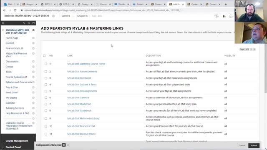Open Calendar in course menu
This screenshot has height=150, width=267.
coord(10,103)
